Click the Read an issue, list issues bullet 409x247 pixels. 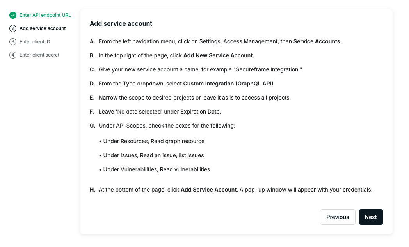[x=151, y=155]
